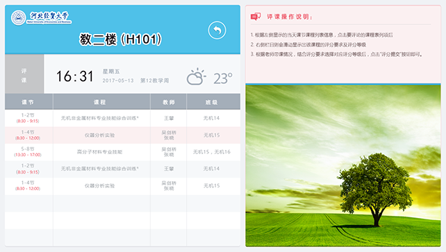This screenshot has width=446, height=252.
Task: Click instruction line 1 about the course list
Action: 322,35
